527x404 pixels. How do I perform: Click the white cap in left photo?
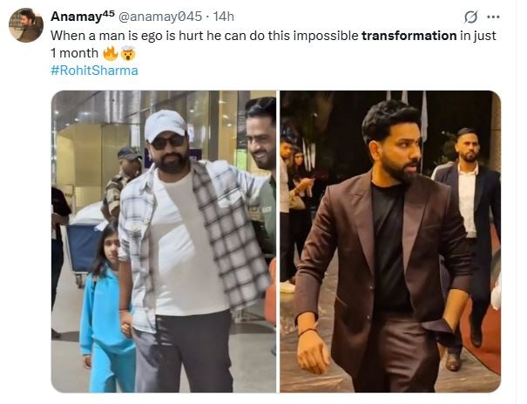pos(165,125)
